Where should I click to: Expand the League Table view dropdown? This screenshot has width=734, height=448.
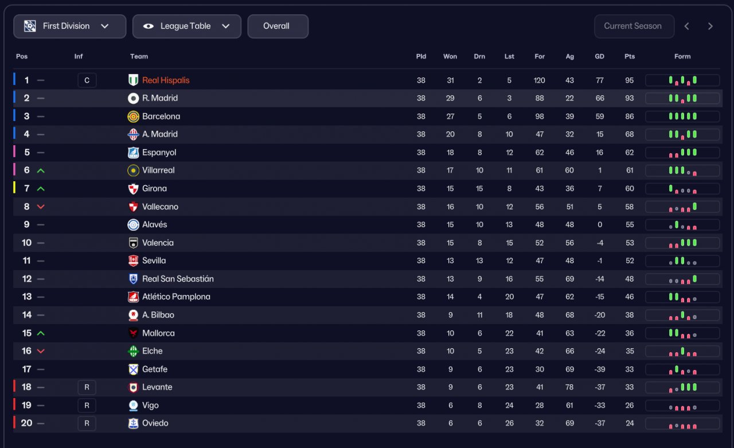[186, 26]
